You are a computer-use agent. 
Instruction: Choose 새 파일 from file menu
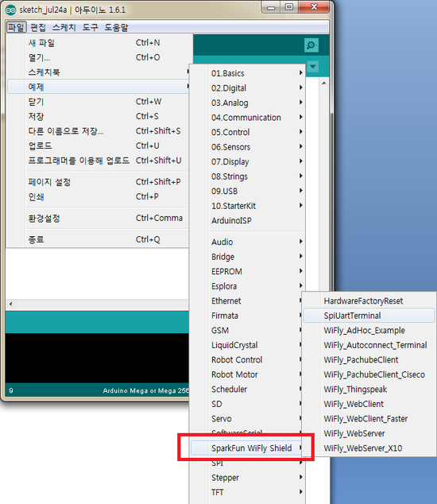(x=98, y=43)
